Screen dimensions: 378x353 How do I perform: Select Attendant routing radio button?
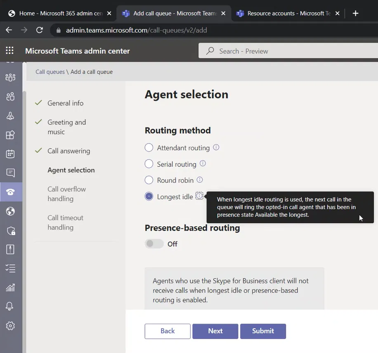(149, 148)
